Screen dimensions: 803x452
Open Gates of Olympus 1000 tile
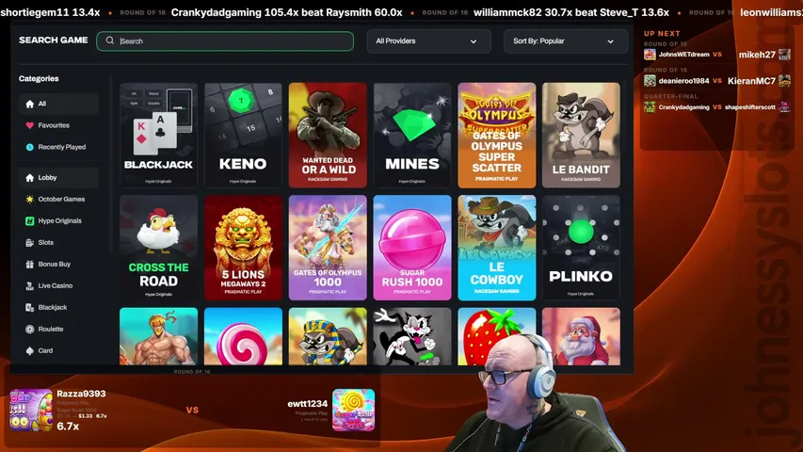coord(328,248)
